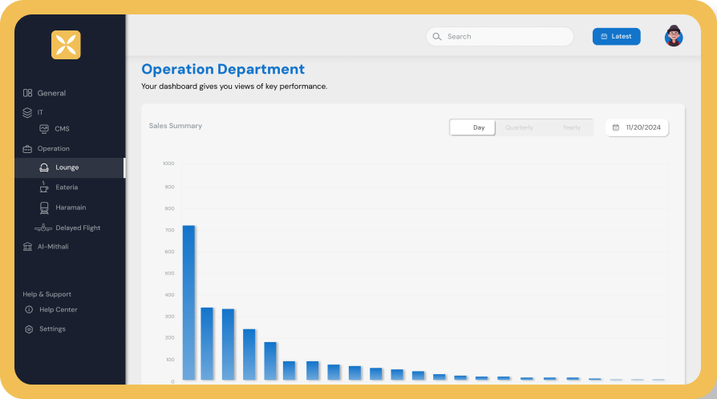Open the General dashboard icon
The image size is (717, 399).
pyautogui.click(x=27, y=93)
